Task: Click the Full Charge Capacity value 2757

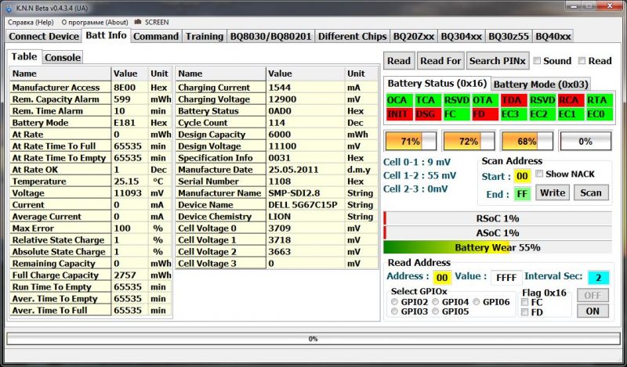Action: (129, 275)
